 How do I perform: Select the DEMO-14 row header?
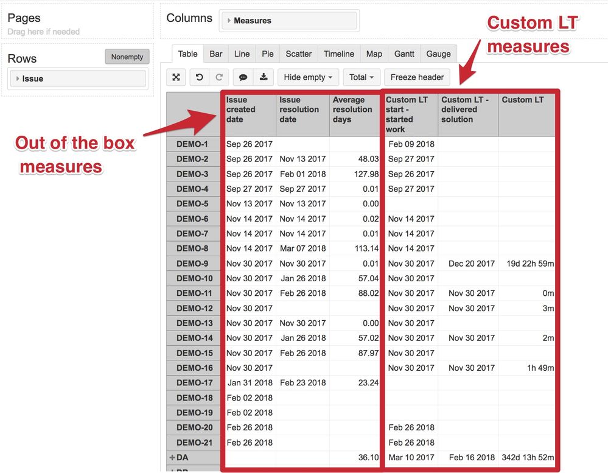tap(193, 338)
